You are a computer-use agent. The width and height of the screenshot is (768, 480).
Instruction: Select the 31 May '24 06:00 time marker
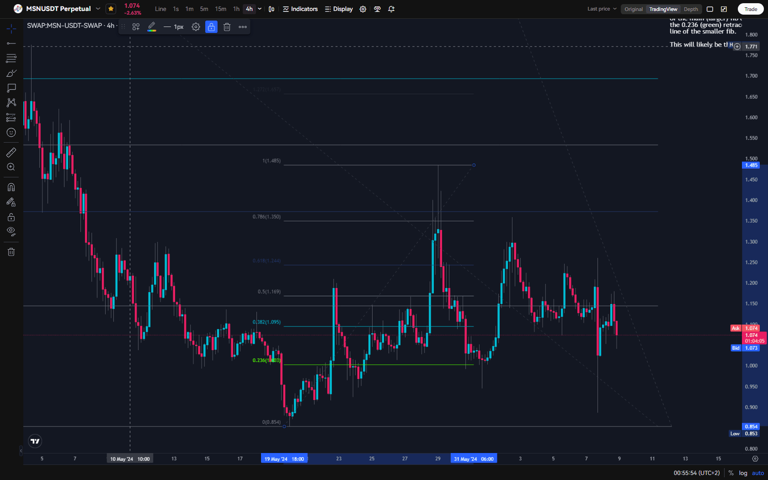coord(474,459)
